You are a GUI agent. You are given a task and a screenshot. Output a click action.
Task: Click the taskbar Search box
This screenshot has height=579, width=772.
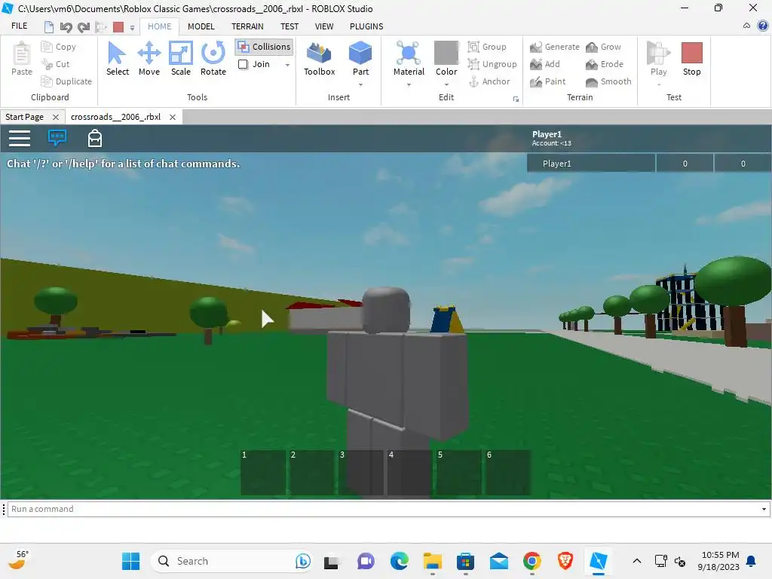pyautogui.click(x=231, y=561)
